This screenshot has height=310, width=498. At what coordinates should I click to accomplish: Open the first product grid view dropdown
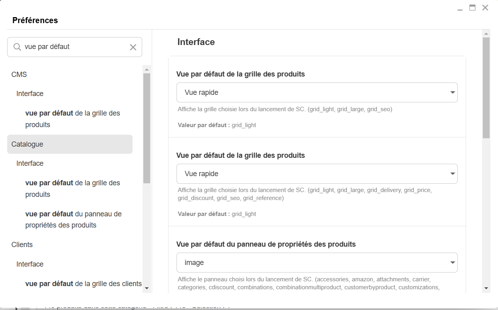coord(317,92)
